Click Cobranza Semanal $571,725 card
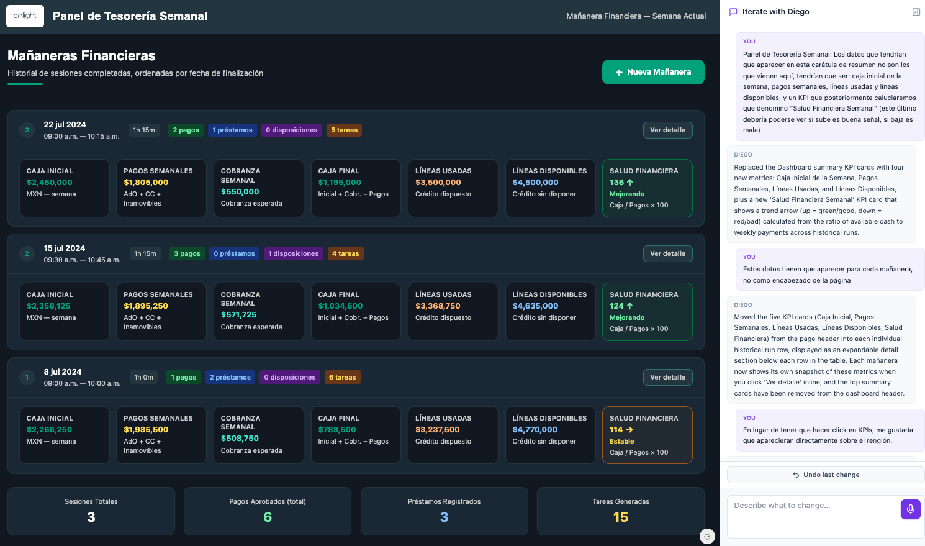The width and height of the screenshot is (925, 546). click(x=258, y=312)
